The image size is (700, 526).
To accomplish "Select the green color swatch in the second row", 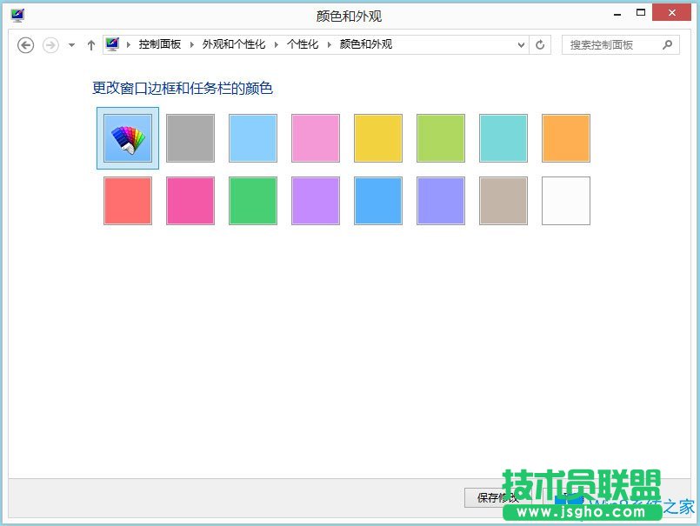I will click(x=252, y=201).
